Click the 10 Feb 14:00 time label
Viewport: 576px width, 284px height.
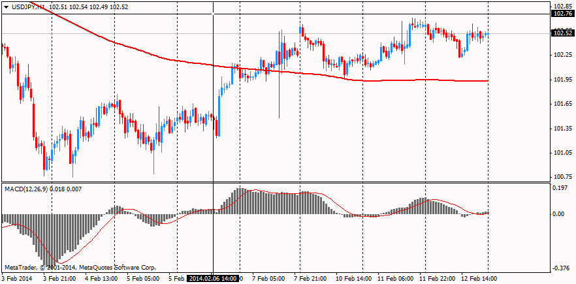coord(353,278)
